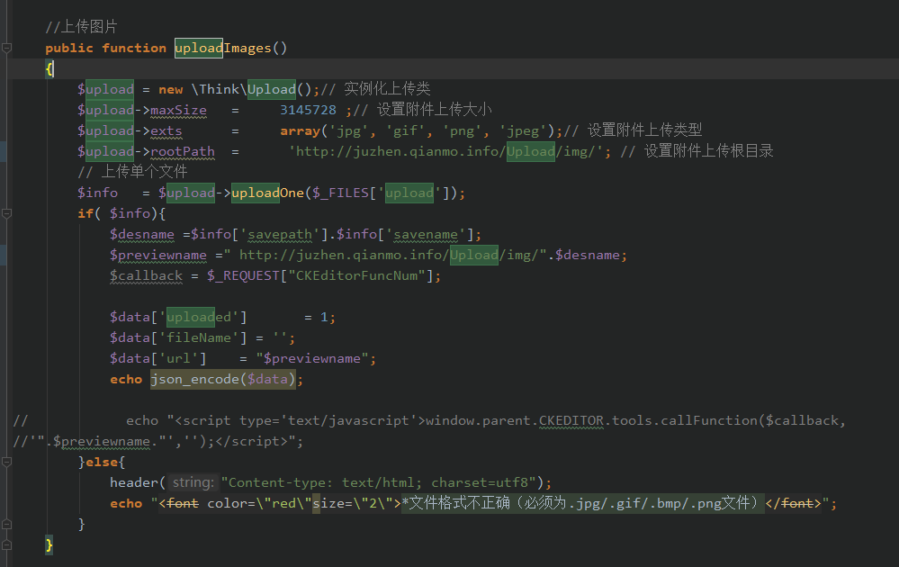Image resolution: width=899 pixels, height=567 pixels.
Task: Click the 'png' string in array
Action: click(x=462, y=130)
